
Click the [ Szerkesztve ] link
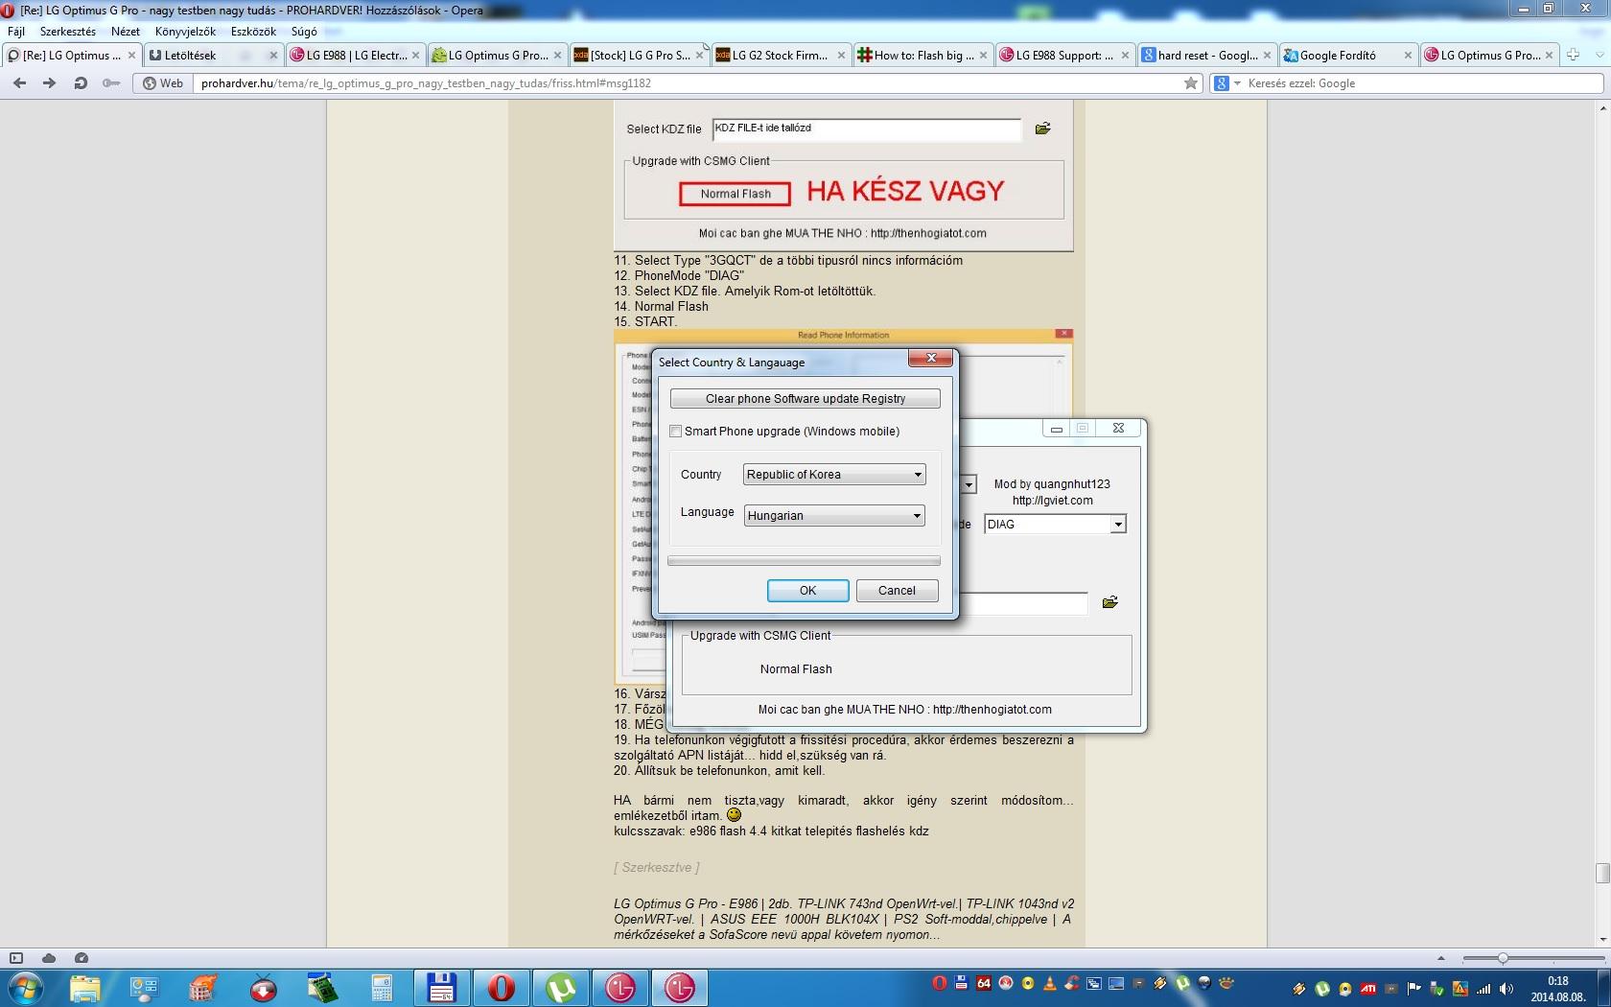tap(657, 868)
